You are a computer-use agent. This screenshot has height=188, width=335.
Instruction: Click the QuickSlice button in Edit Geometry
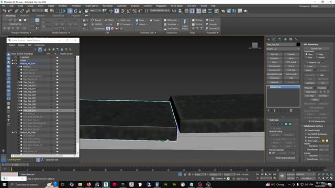pyautogui.click(x=310, y=83)
